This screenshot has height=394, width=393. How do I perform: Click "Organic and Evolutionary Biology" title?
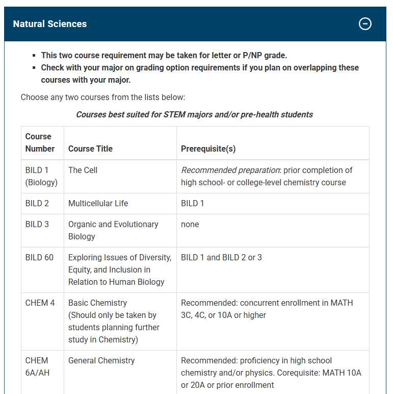113,230
